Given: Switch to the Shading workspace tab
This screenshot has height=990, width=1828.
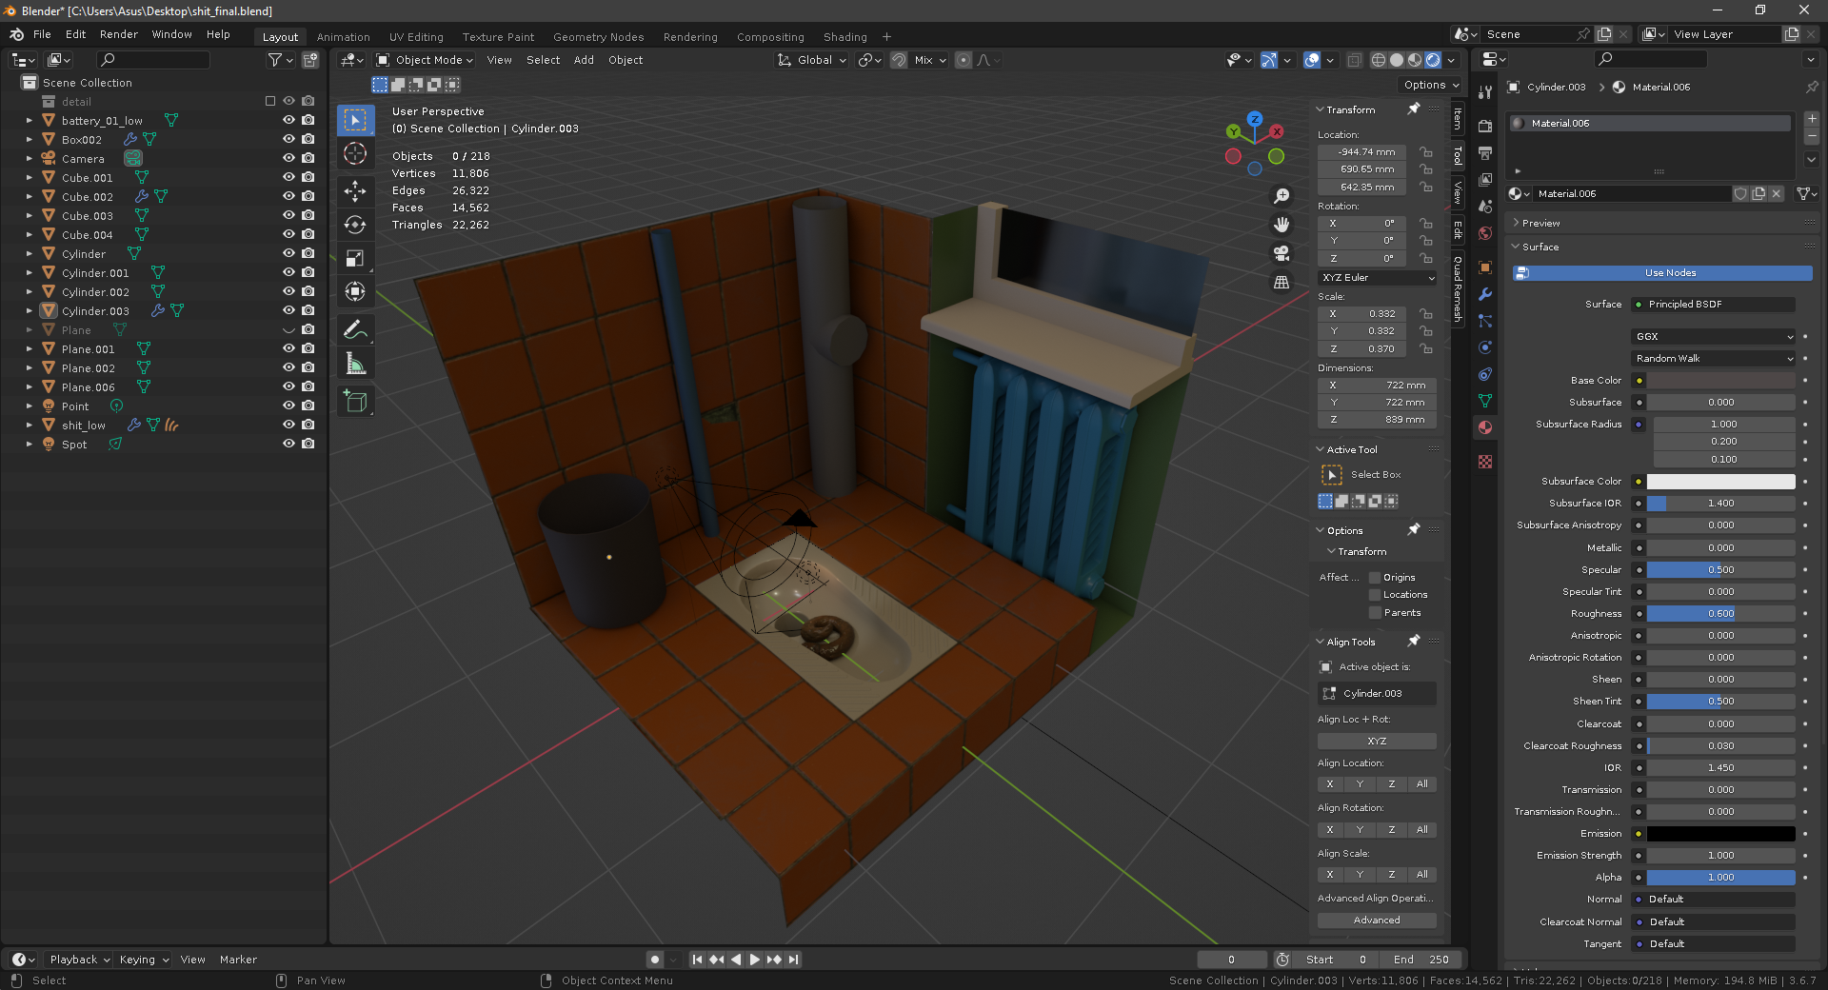Looking at the screenshot, I should (844, 37).
